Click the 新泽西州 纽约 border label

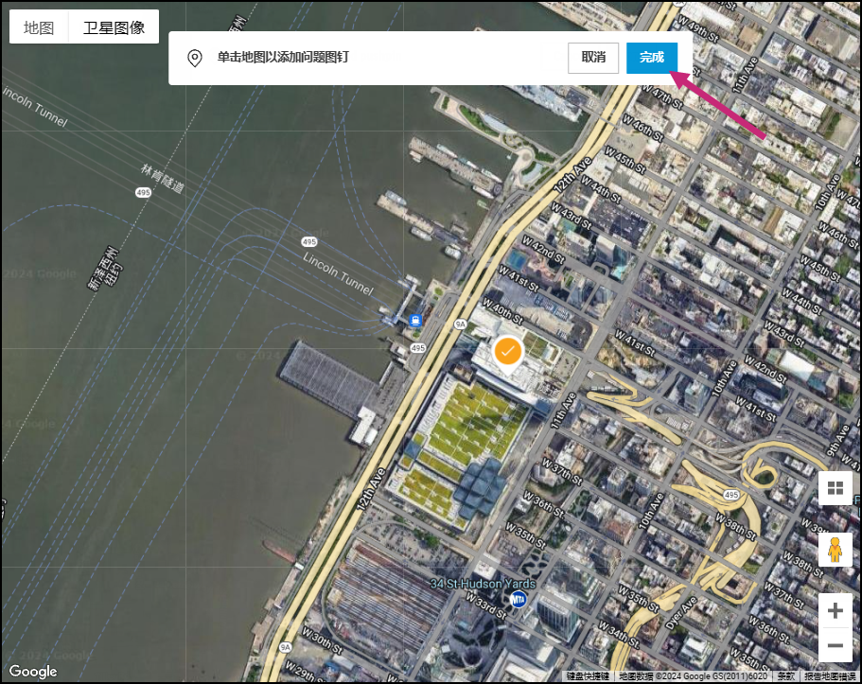105,268
